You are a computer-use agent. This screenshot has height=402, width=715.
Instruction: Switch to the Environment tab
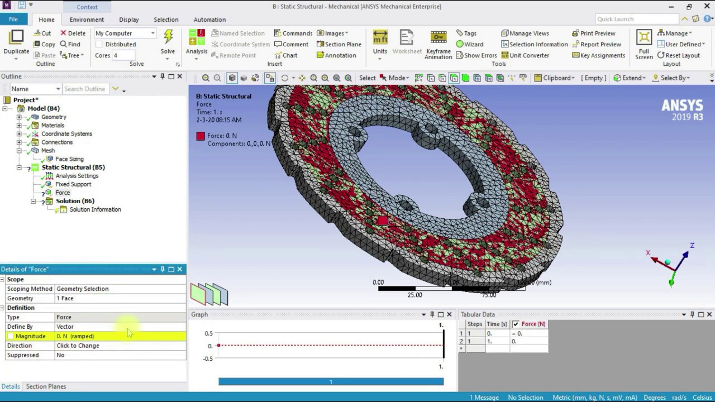87,20
